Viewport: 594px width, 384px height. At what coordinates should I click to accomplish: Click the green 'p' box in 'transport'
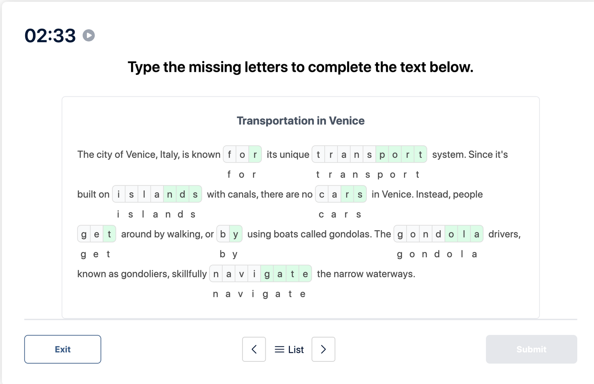click(x=382, y=155)
